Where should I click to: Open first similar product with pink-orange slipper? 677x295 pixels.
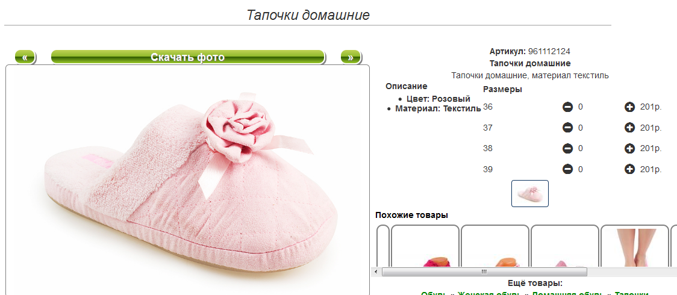click(425, 246)
